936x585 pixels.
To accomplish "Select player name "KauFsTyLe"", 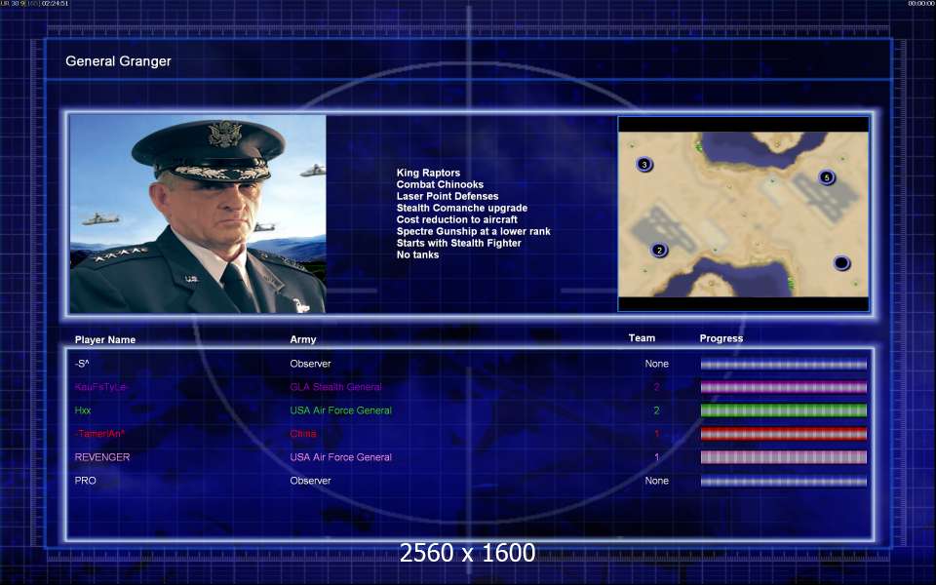I will point(100,387).
